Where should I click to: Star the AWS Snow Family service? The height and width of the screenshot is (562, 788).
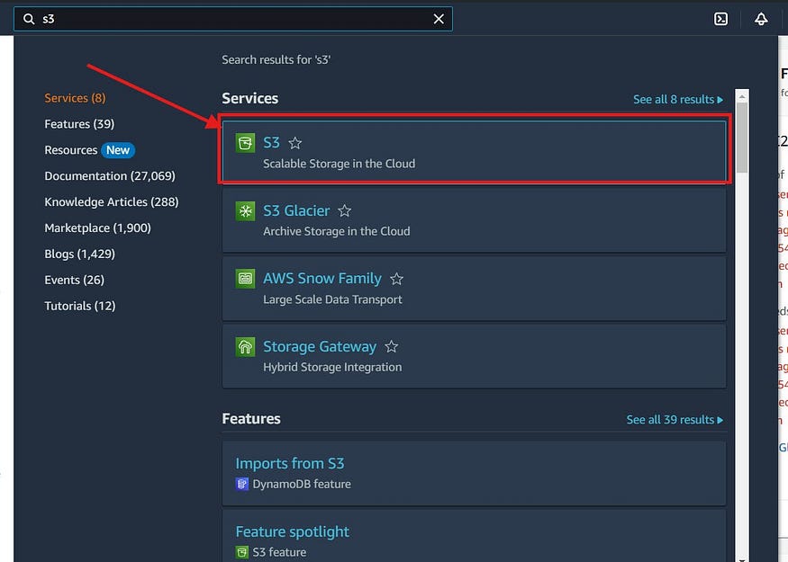coord(396,279)
